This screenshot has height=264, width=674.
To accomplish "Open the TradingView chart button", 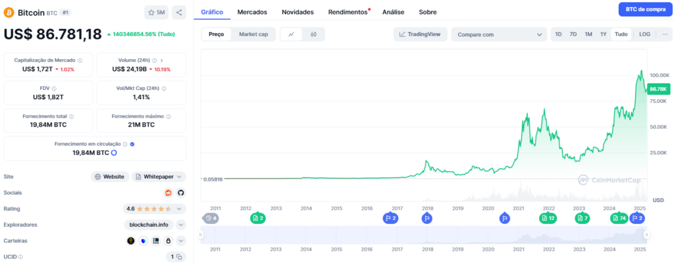I will [x=421, y=34].
